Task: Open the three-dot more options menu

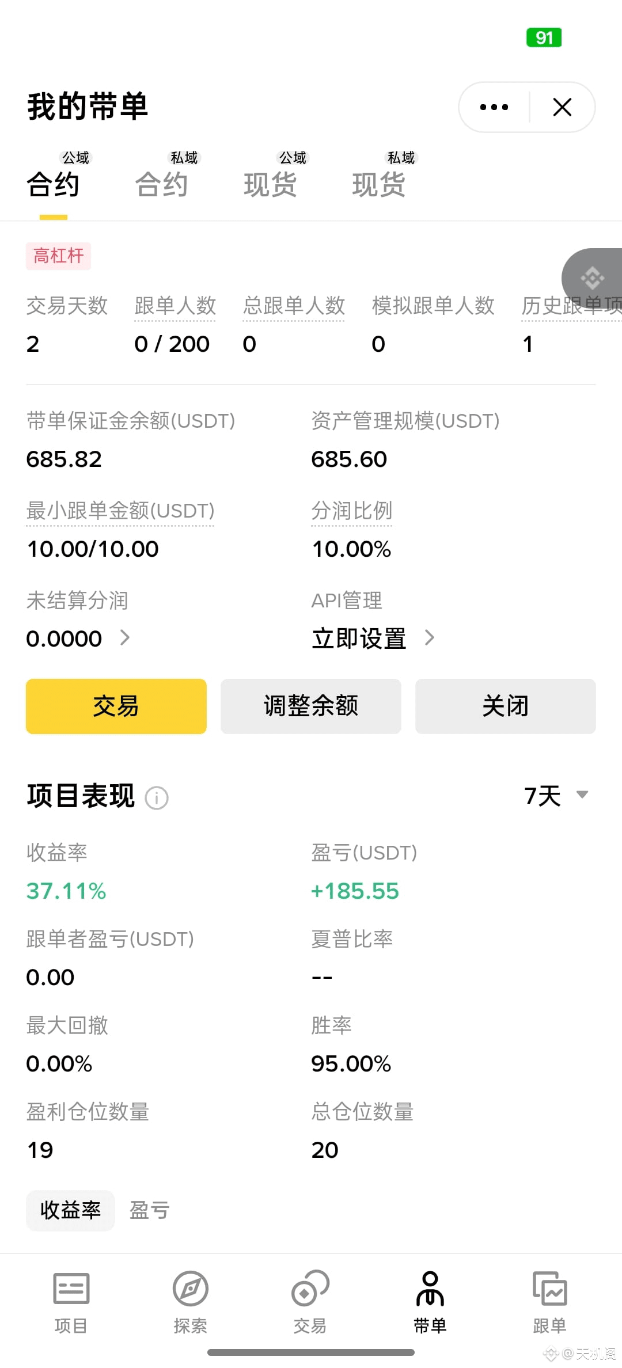Action: (494, 107)
